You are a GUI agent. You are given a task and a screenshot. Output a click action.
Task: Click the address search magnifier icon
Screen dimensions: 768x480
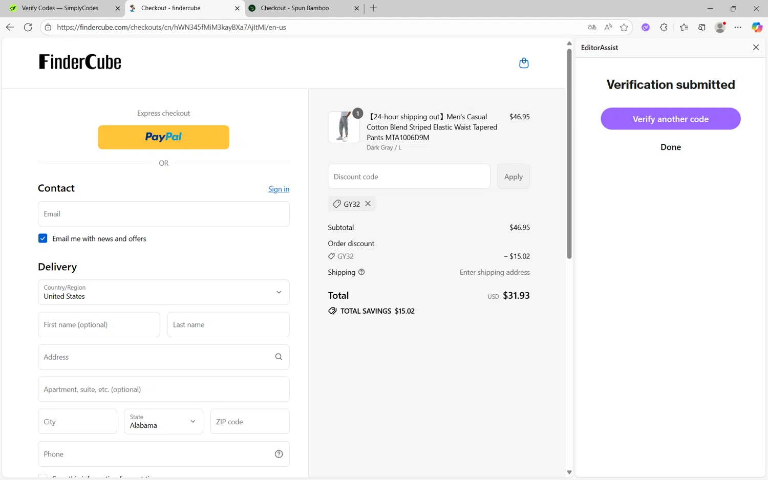point(279,357)
